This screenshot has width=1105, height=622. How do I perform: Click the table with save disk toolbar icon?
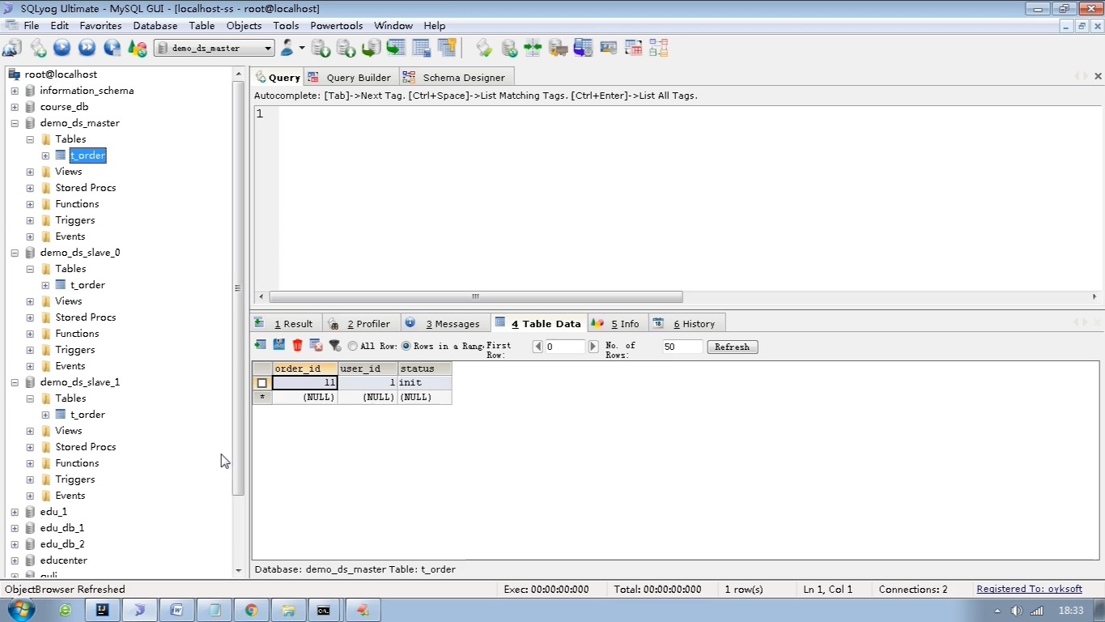421,48
